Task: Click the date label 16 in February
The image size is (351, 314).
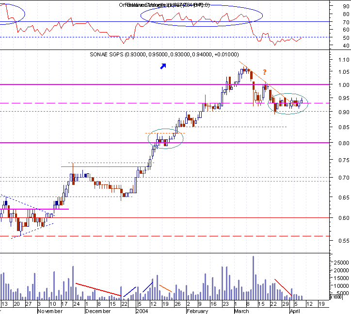Action: [213, 304]
